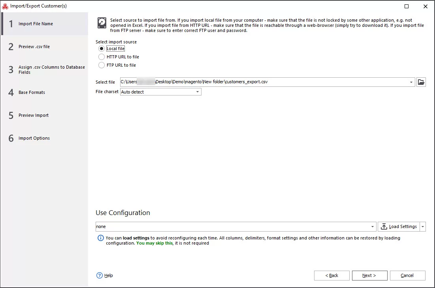Select the Local file radio option
The image size is (435, 288).
tap(102, 49)
